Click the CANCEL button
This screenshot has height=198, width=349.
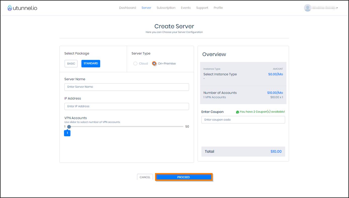pyautogui.click(x=145, y=177)
